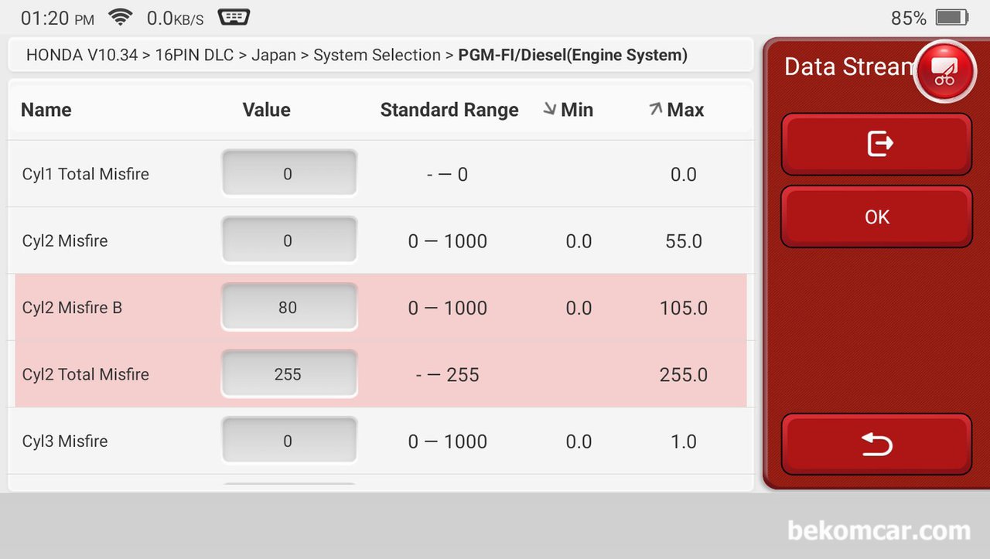Tap Cyl1 Total Misfire max 0.0
990x559 pixels.
click(684, 175)
